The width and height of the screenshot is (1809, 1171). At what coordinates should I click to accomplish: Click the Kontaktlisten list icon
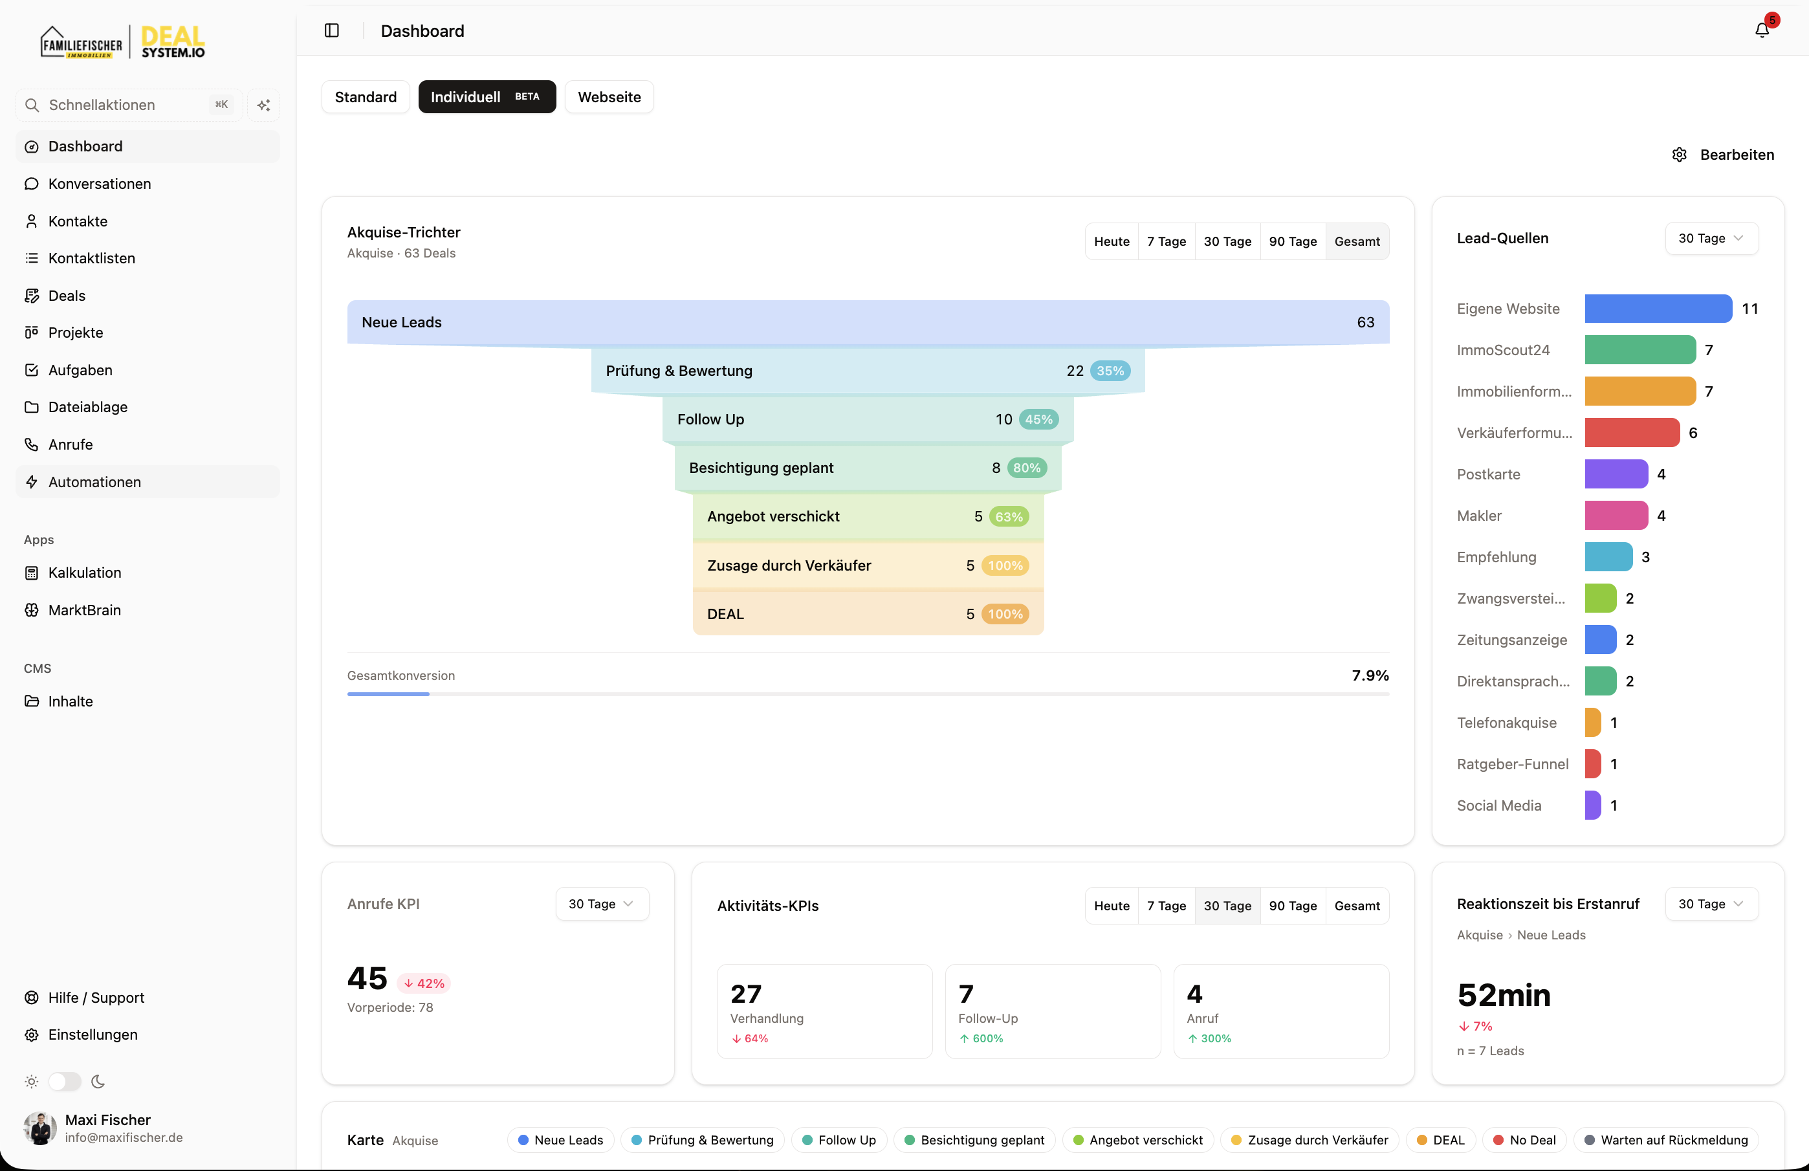31,258
